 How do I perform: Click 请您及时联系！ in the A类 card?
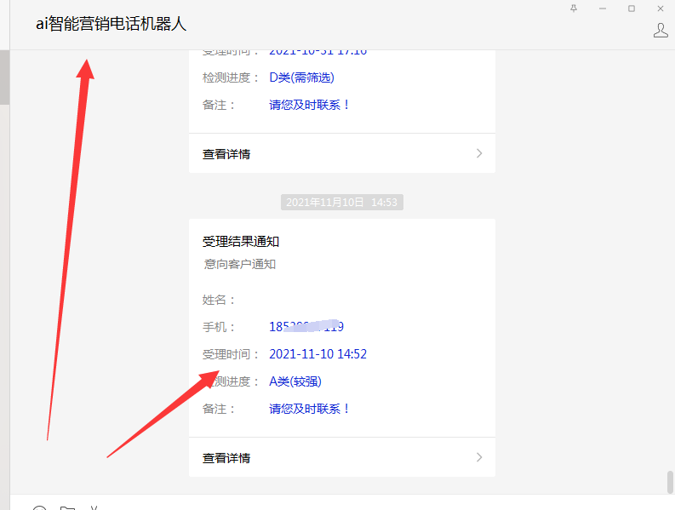pos(309,409)
